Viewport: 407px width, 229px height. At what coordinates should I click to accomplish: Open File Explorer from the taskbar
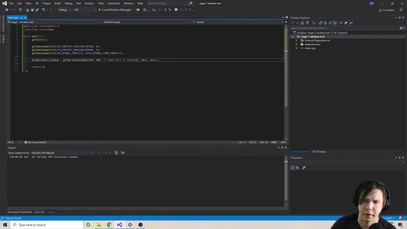click(99, 225)
